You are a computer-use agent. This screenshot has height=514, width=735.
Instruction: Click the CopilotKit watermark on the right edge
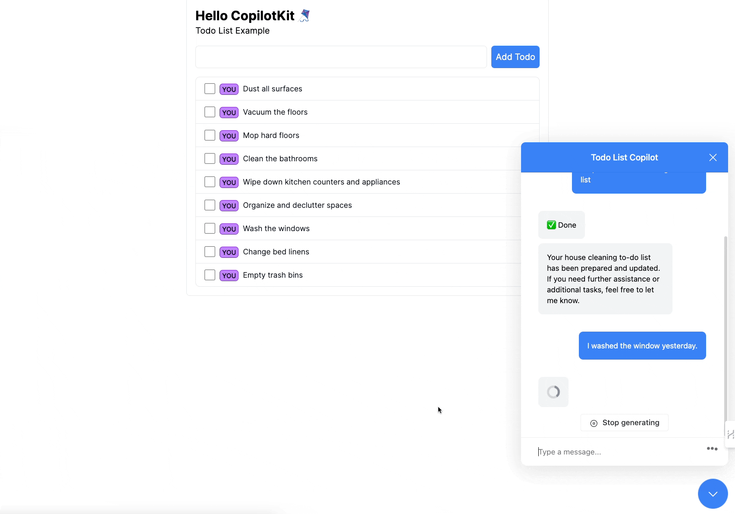[730, 434]
